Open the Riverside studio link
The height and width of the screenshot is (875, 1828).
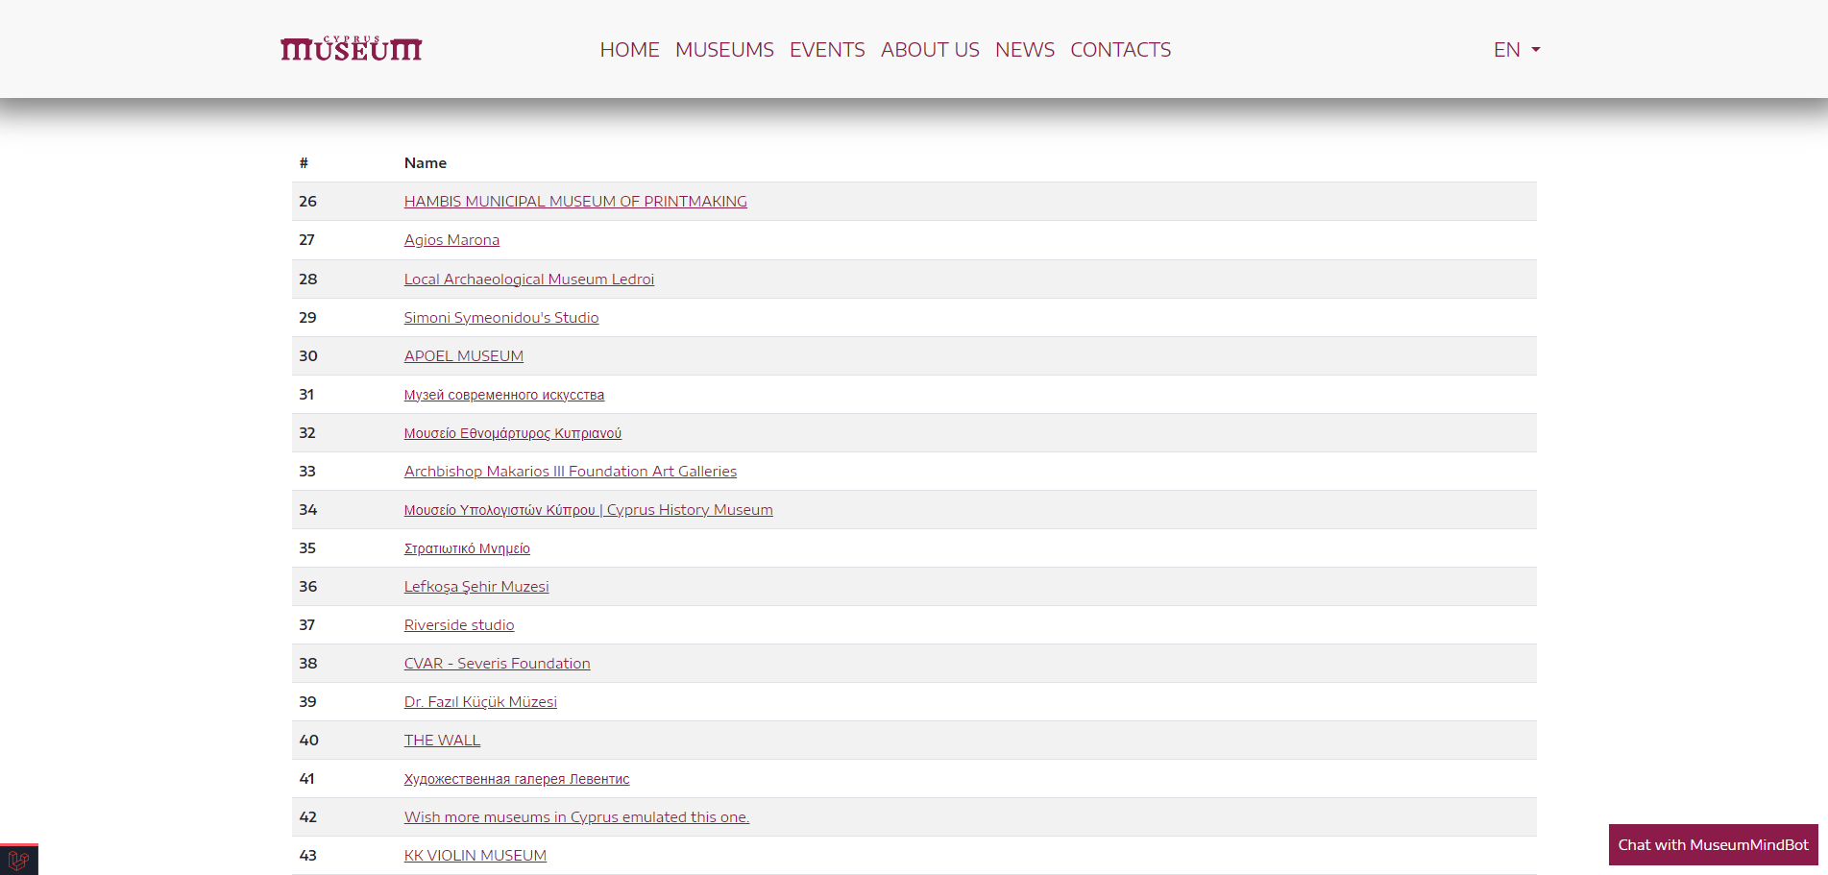point(459,625)
